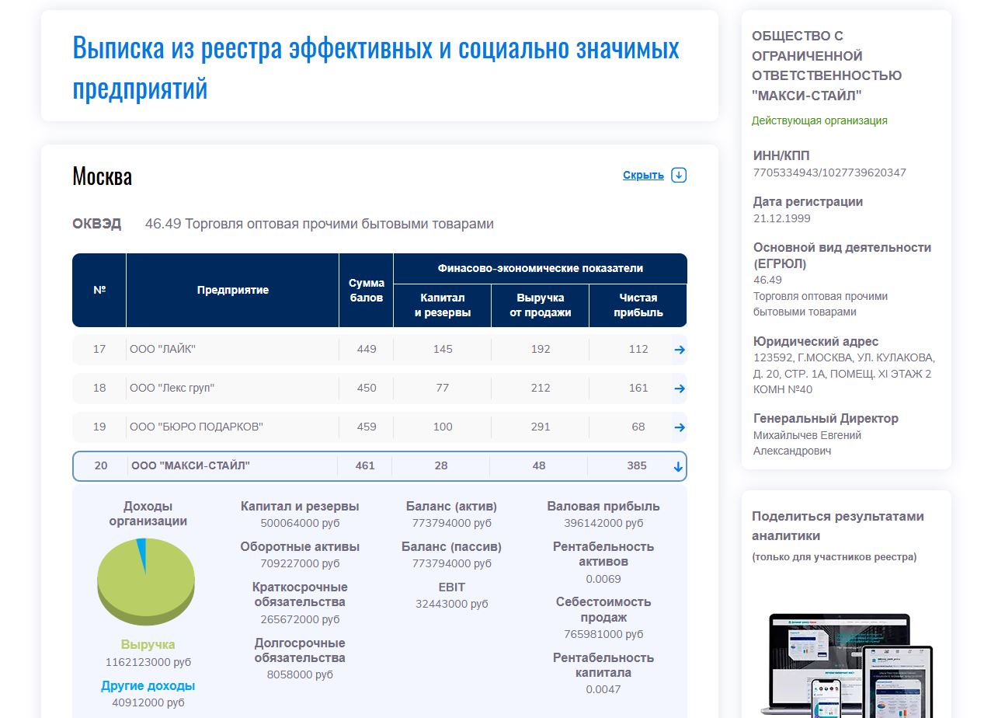Click the arrow icon for ООО "Лекс груп" row

pyautogui.click(x=679, y=389)
